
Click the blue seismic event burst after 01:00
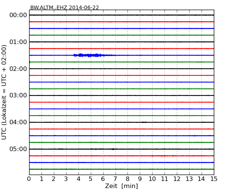point(95,55)
